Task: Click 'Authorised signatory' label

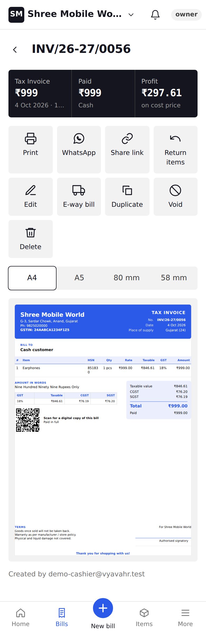Action: click(174, 541)
